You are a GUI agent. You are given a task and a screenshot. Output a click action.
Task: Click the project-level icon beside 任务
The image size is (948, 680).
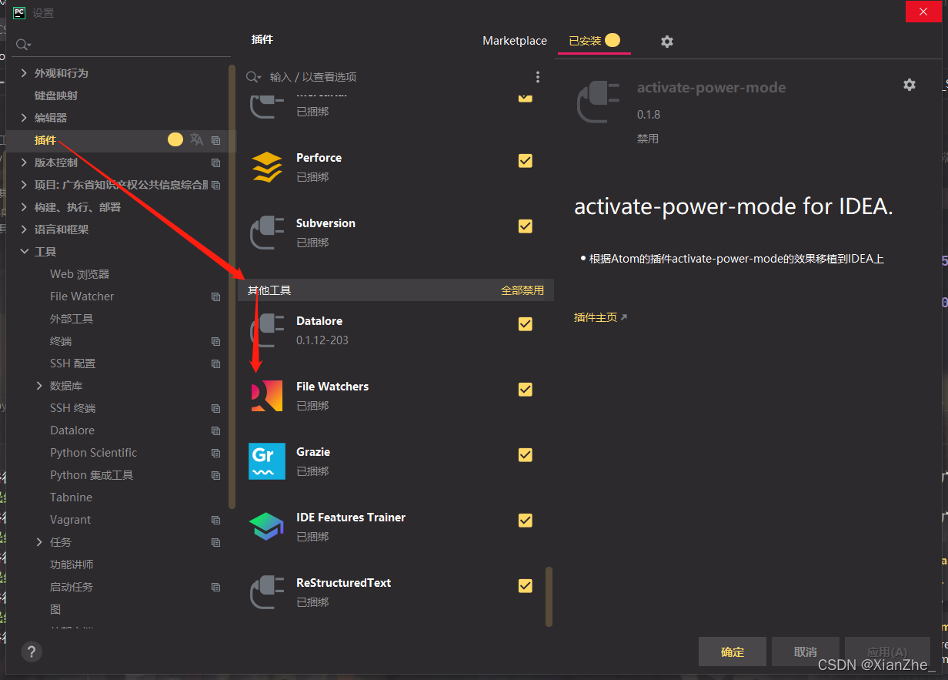(x=215, y=542)
